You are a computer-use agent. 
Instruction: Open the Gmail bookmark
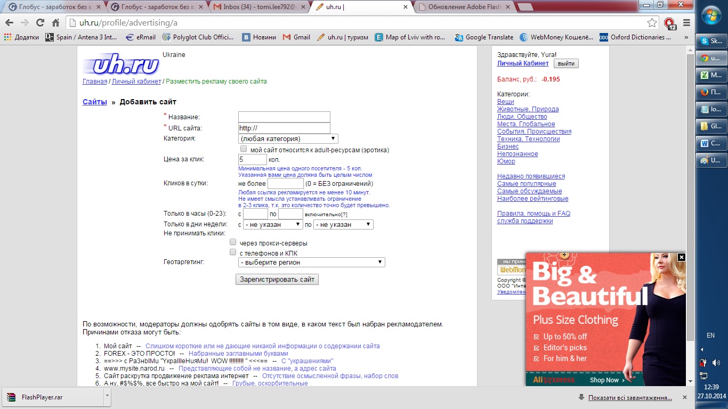(x=296, y=37)
